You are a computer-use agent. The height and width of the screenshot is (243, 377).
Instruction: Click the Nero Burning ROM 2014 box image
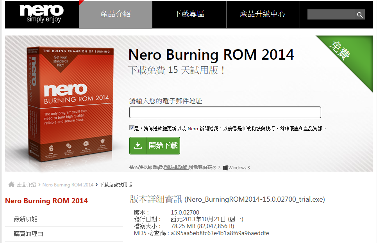pos(70,104)
